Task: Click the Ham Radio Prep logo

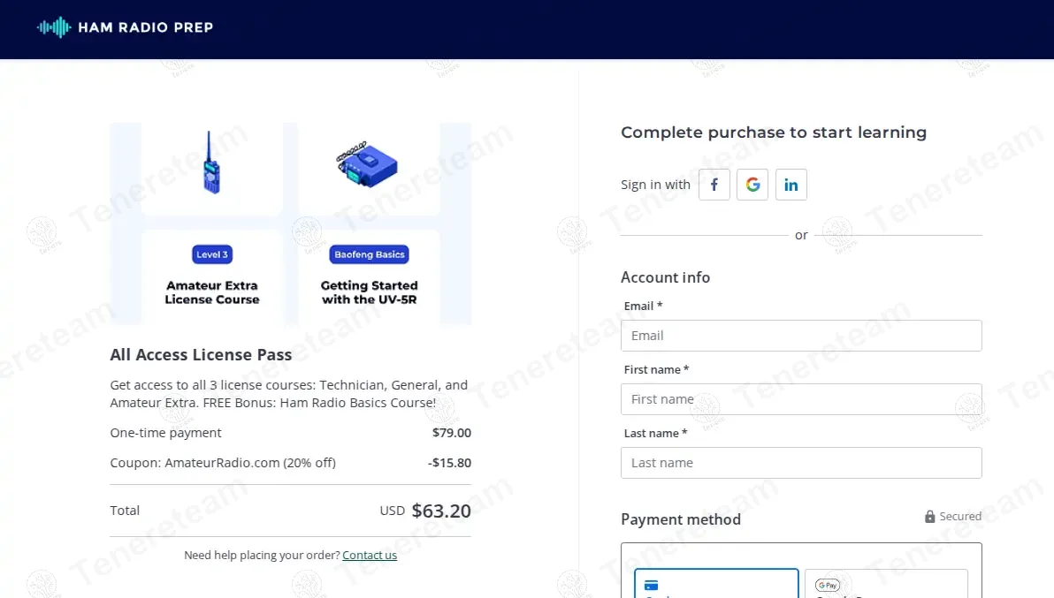Action: click(x=125, y=27)
